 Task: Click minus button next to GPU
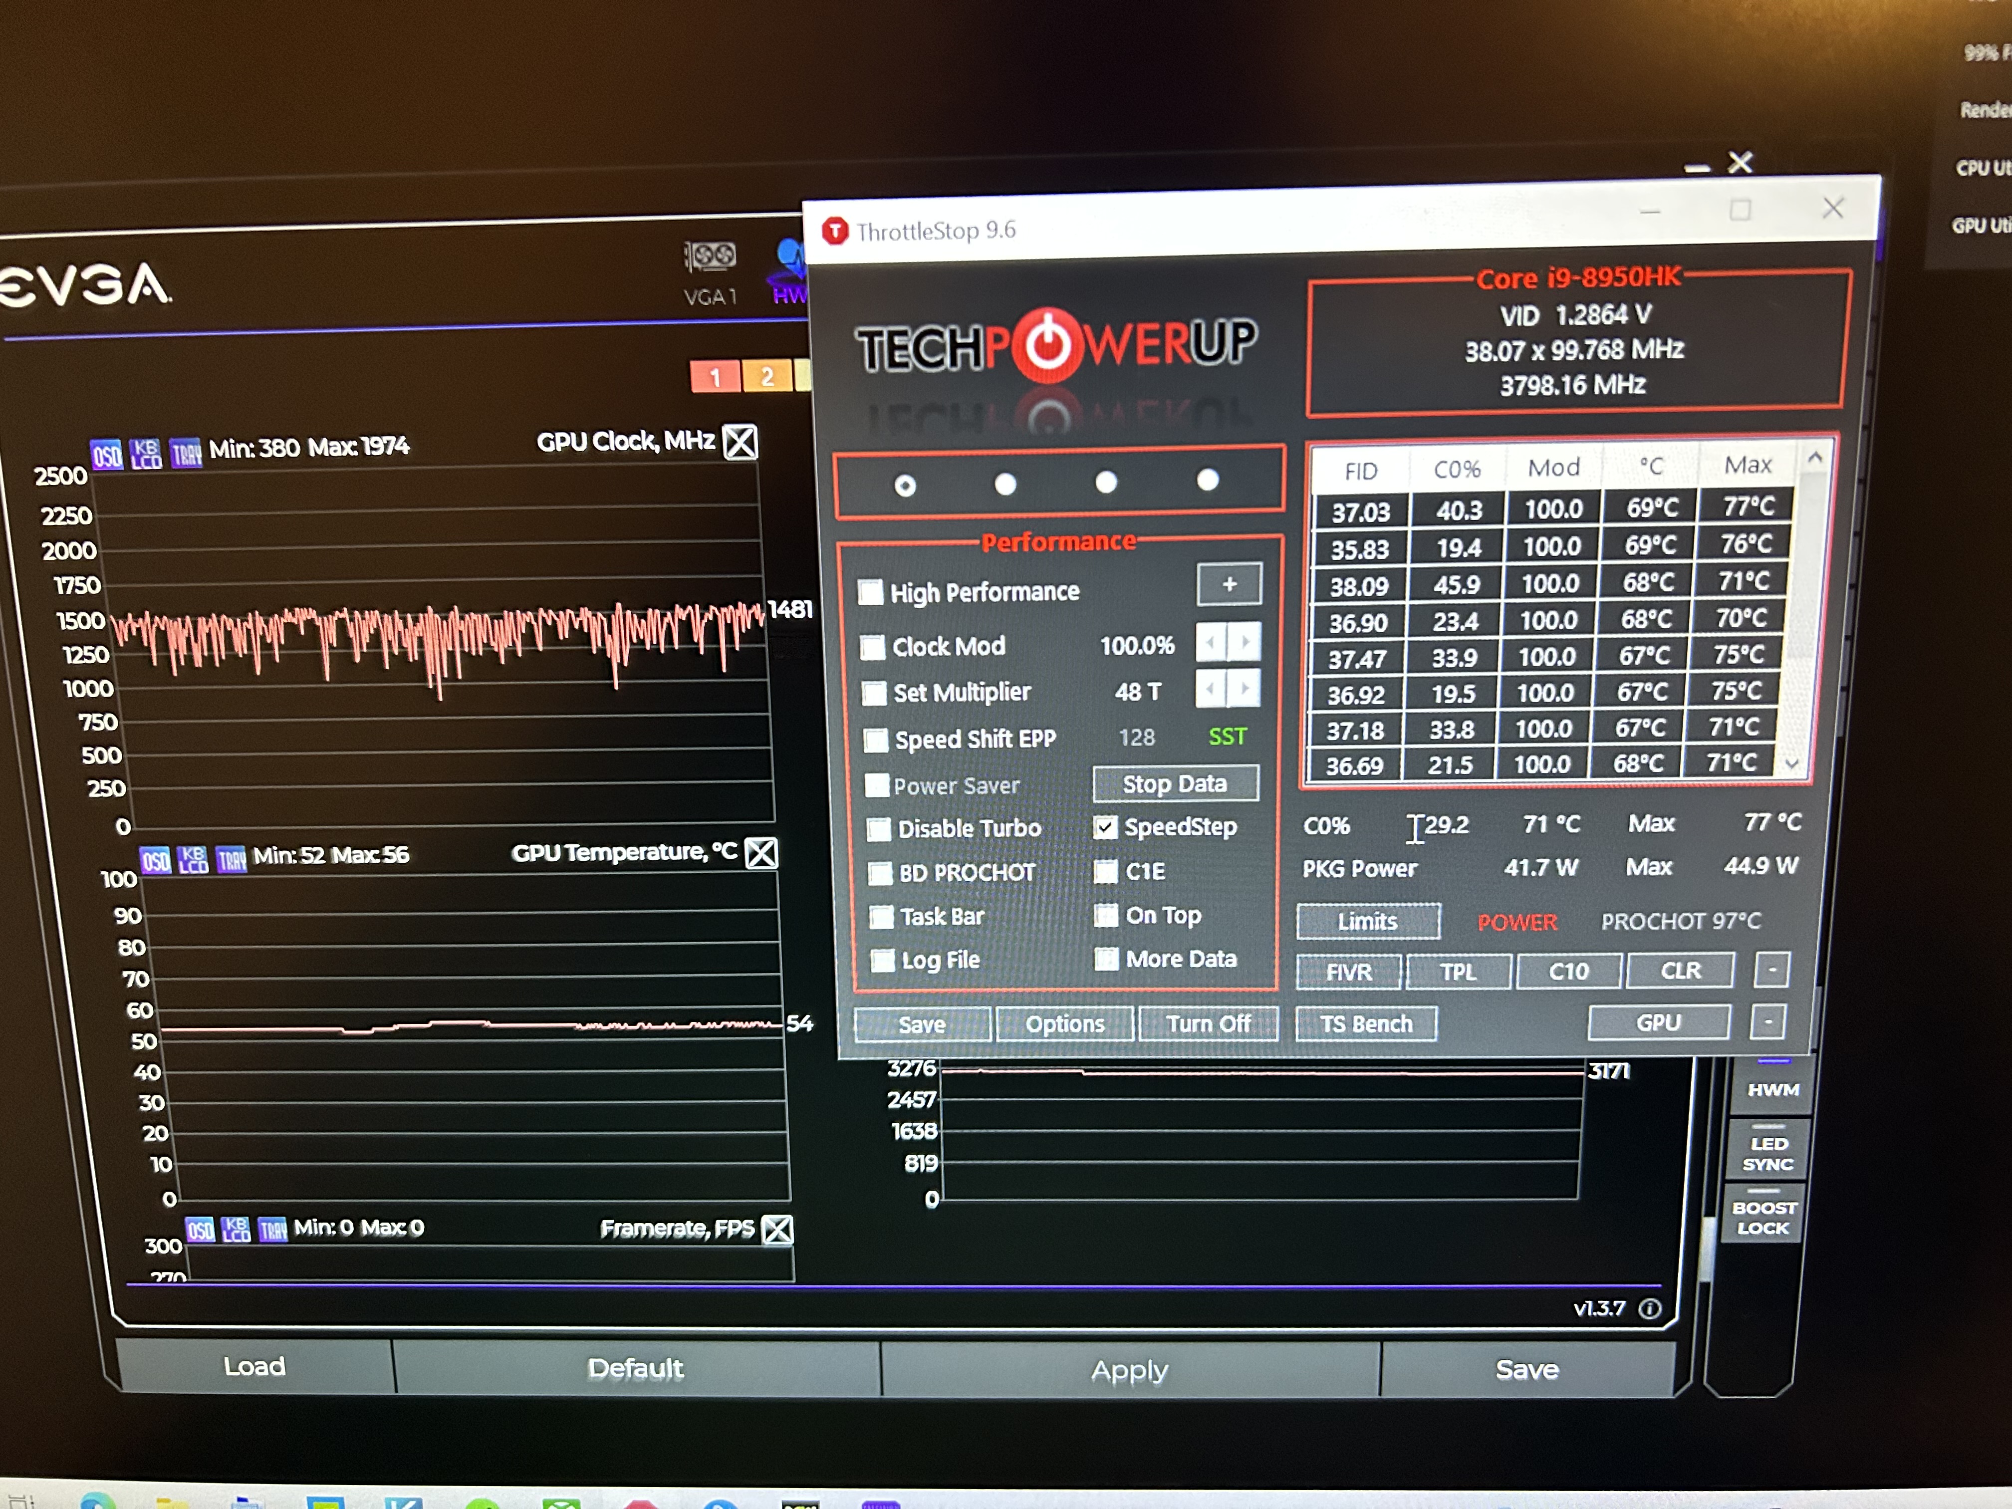click(x=1768, y=1021)
